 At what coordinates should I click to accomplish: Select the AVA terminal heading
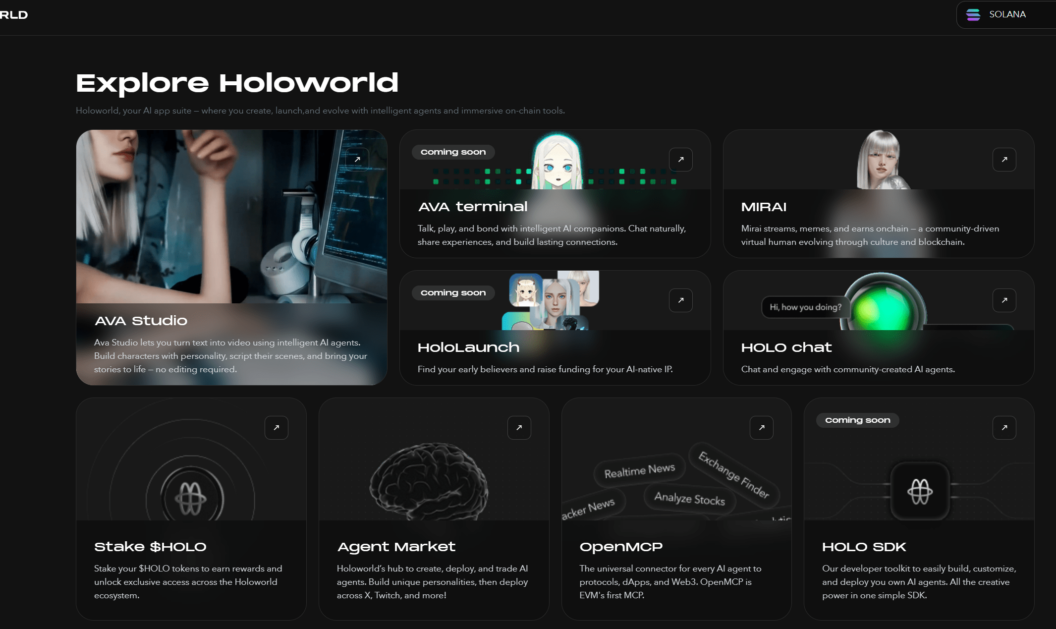pyautogui.click(x=473, y=207)
